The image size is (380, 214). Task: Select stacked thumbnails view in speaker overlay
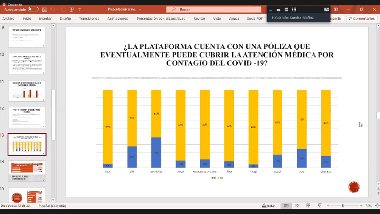286,9
